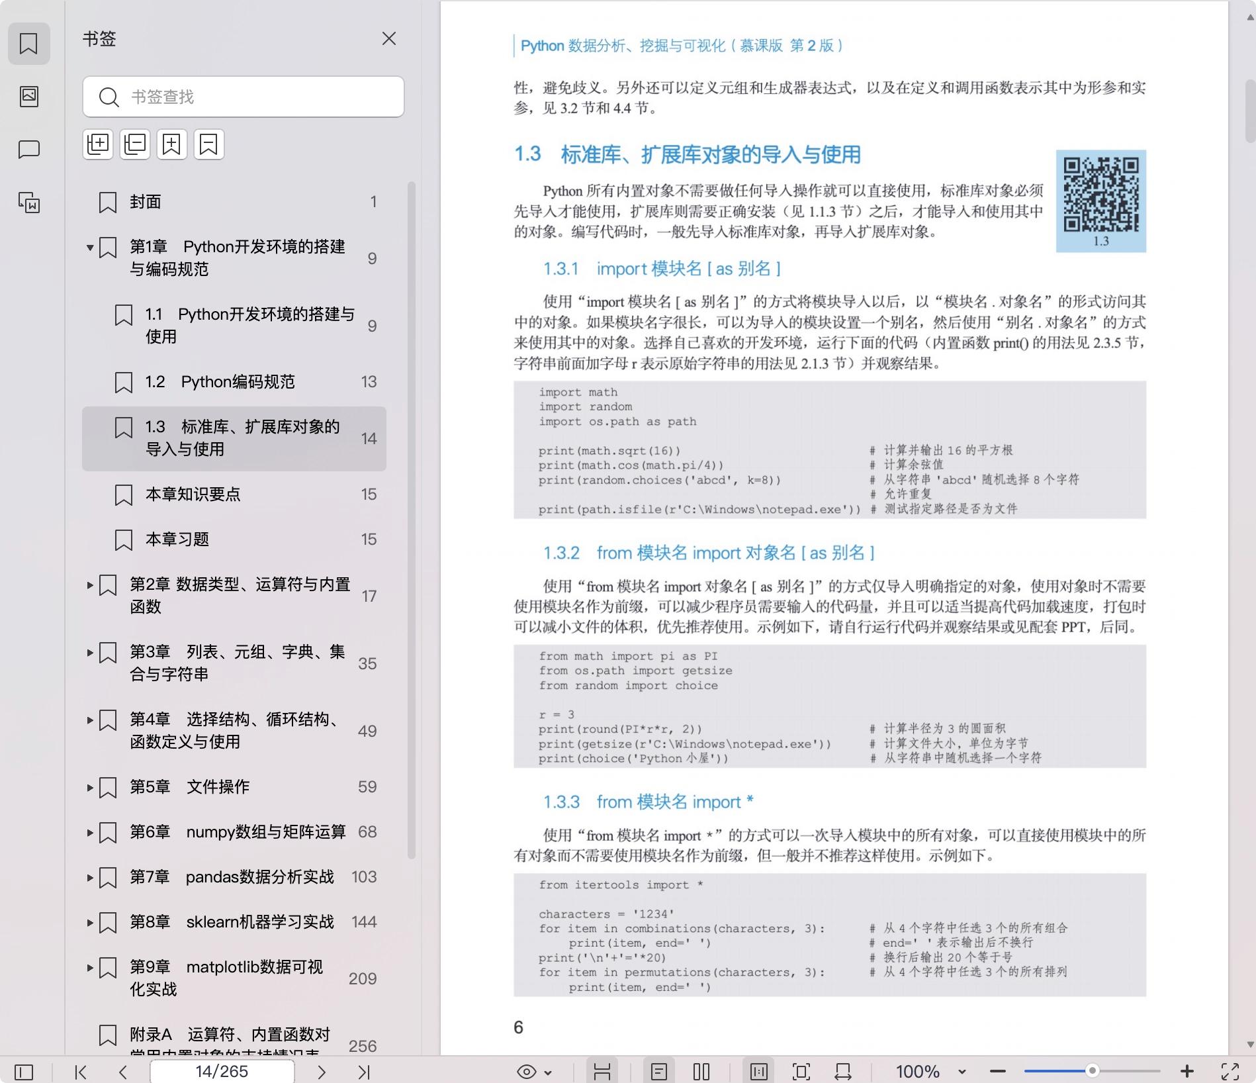Collapse all bookmarks button

(135, 144)
